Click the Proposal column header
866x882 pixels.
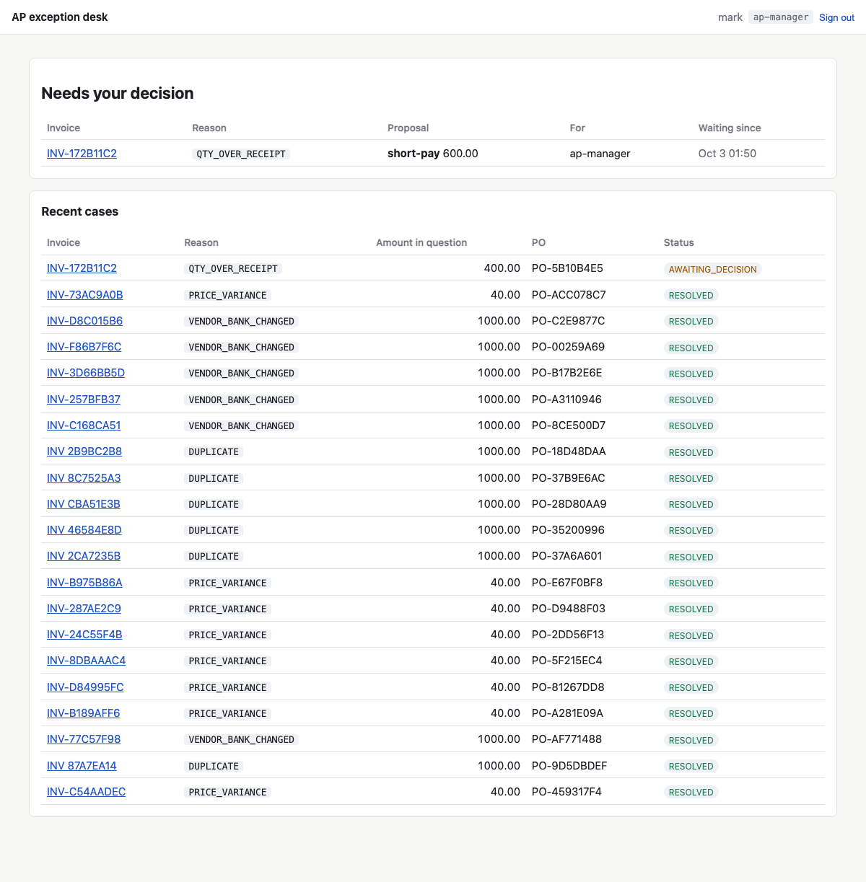408,128
